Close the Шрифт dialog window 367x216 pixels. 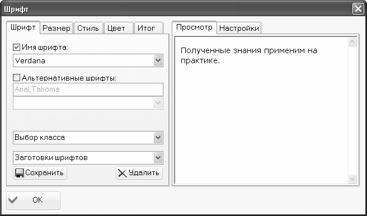[358, 9]
